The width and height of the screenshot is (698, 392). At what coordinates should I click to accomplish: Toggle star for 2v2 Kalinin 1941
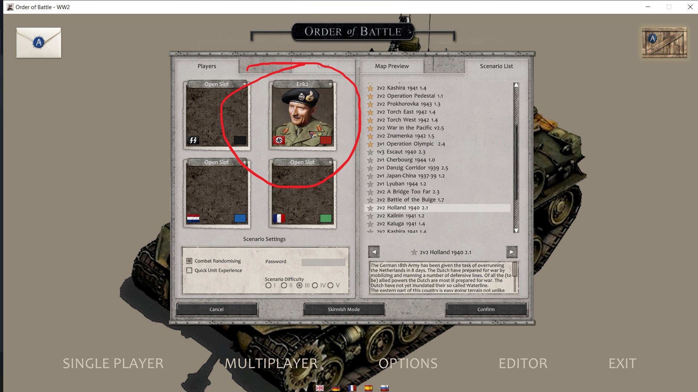pyautogui.click(x=370, y=216)
